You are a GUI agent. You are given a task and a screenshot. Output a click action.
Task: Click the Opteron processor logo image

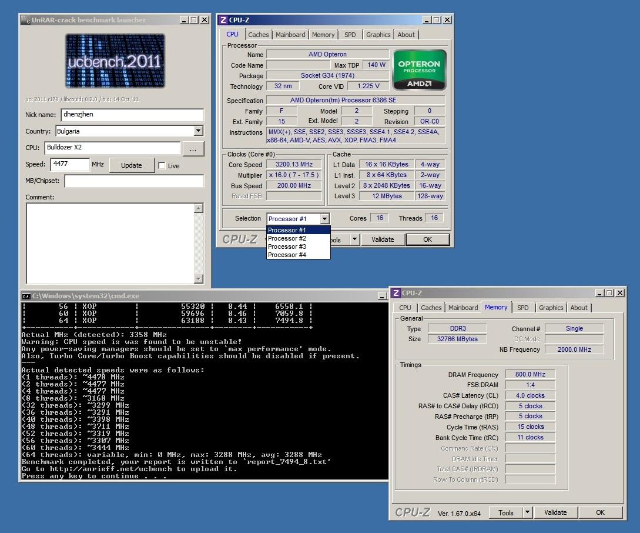click(419, 70)
